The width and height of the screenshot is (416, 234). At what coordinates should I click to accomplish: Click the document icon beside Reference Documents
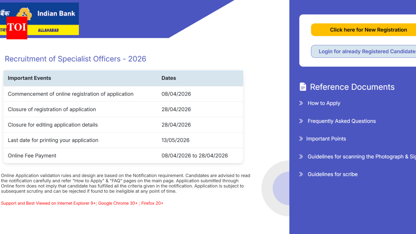tap(303, 86)
